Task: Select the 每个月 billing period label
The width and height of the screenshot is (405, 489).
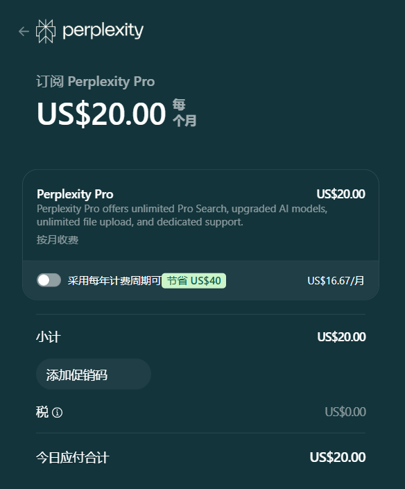Action: 184,112
